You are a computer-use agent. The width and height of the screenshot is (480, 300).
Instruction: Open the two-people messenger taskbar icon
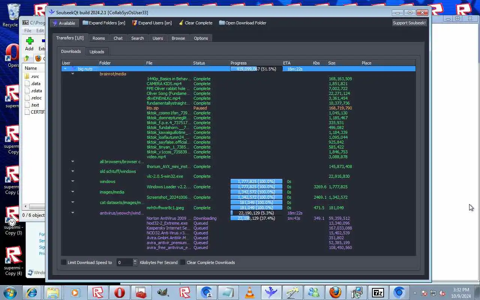(x=314, y=292)
